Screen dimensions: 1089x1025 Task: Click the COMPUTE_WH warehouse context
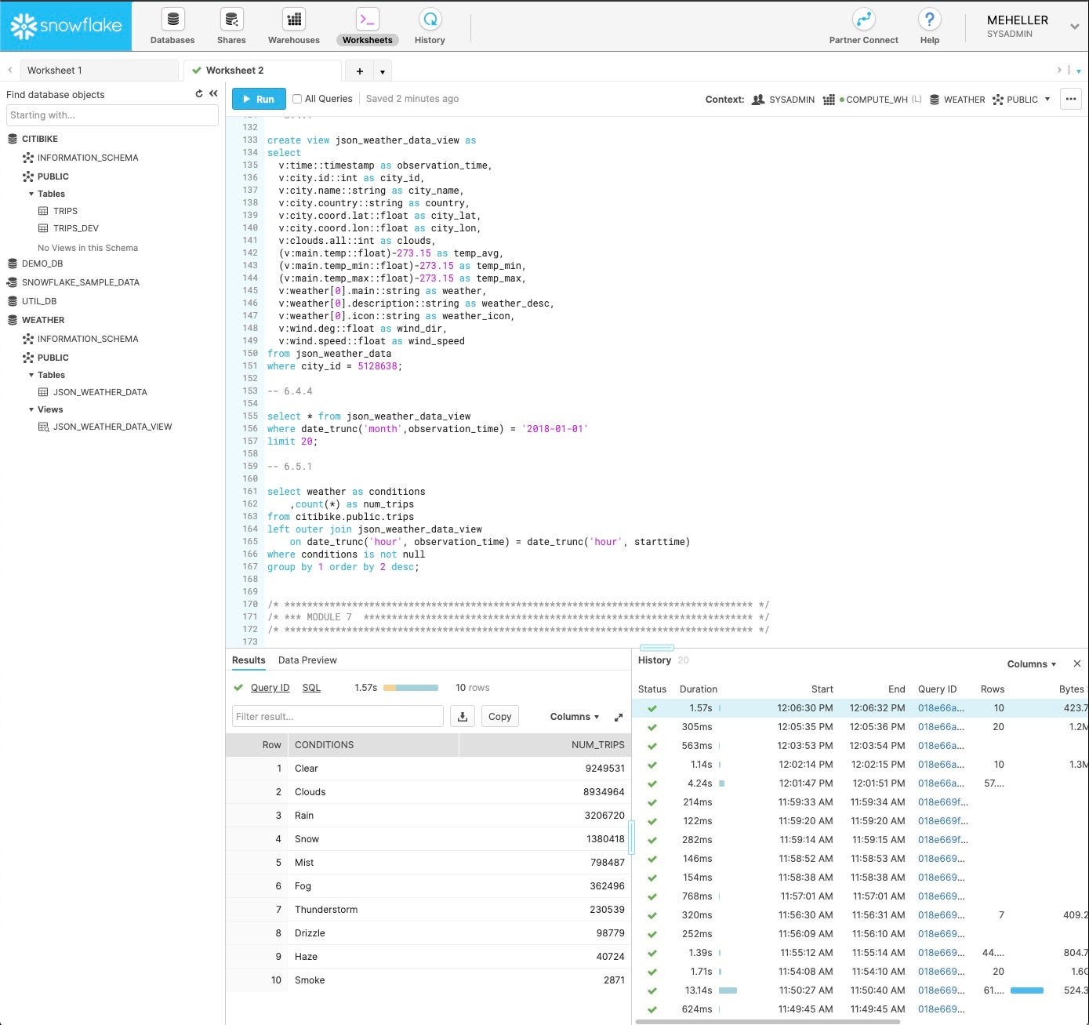click(877, 100)
